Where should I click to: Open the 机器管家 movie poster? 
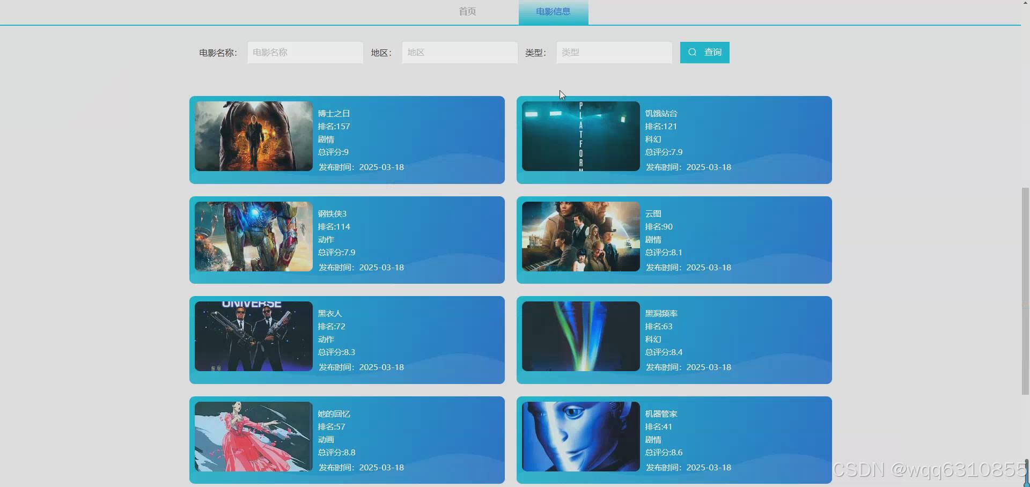point(581,437)
